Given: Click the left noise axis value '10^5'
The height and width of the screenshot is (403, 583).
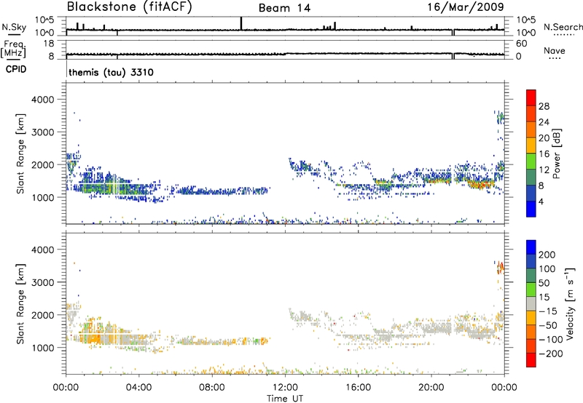Looking at the screenshot, I should (x=44, y=20).
